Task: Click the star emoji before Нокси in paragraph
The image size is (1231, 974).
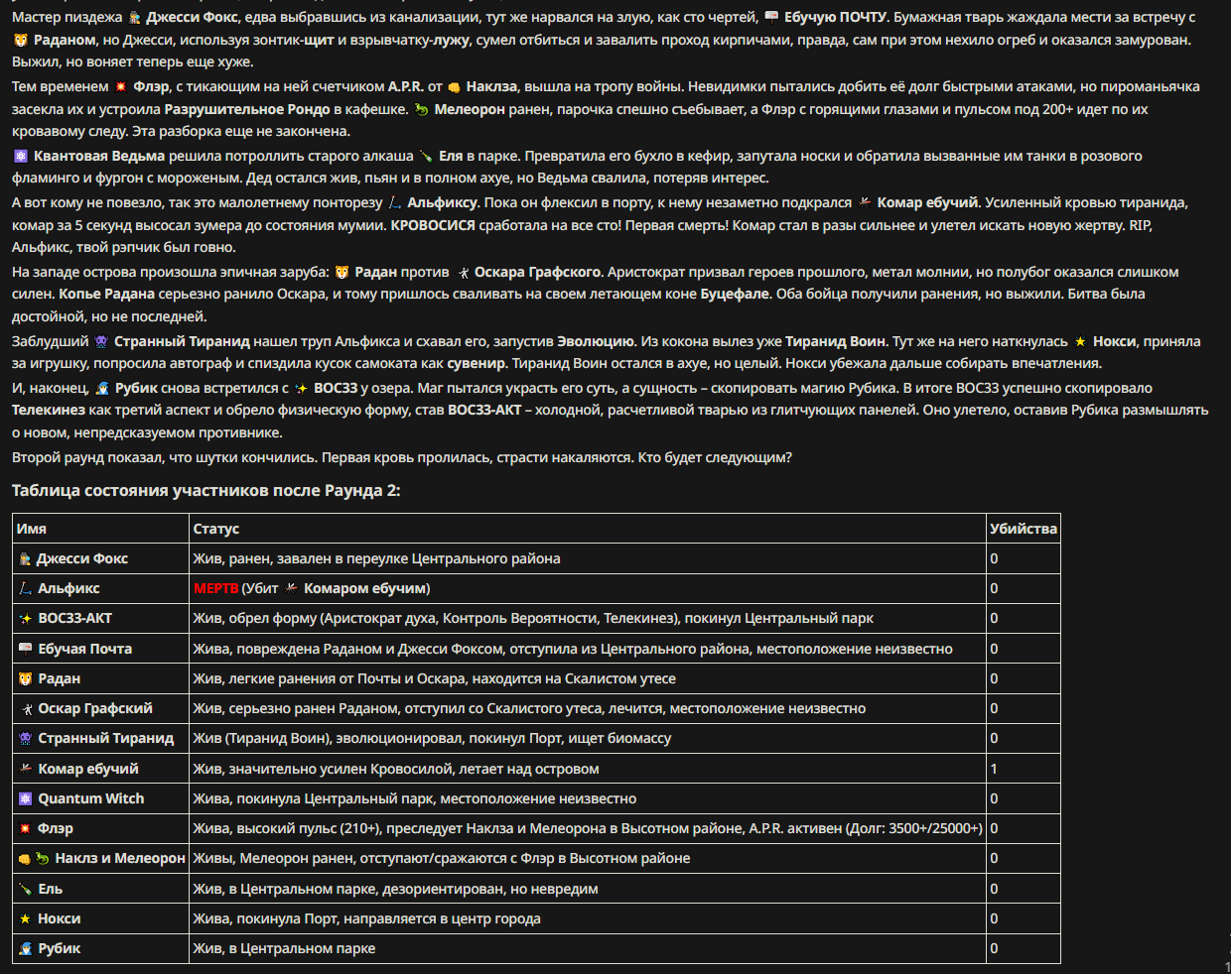Action: click(1080, 342)
